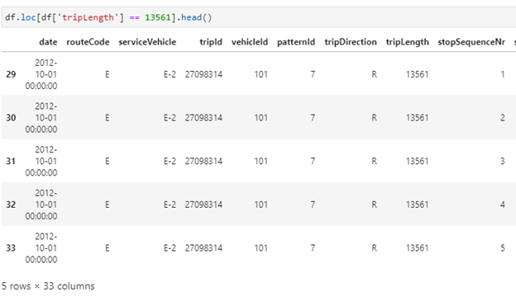Click inside the code cell input

tap(259, 17)
